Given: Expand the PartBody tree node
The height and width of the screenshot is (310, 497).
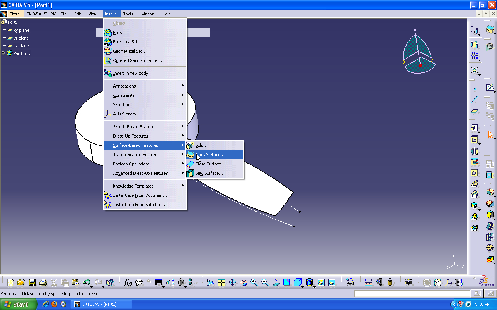Looking at the screenshot, I should [x=3, y=53].
